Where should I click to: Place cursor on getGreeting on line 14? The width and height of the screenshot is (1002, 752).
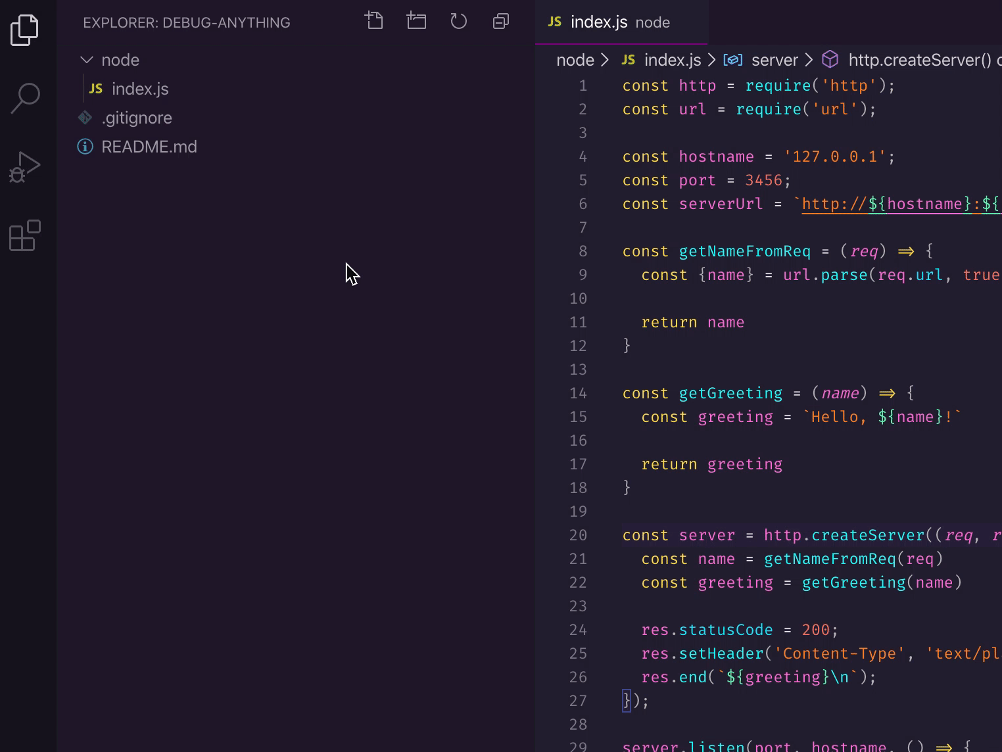tap(730, 393)
